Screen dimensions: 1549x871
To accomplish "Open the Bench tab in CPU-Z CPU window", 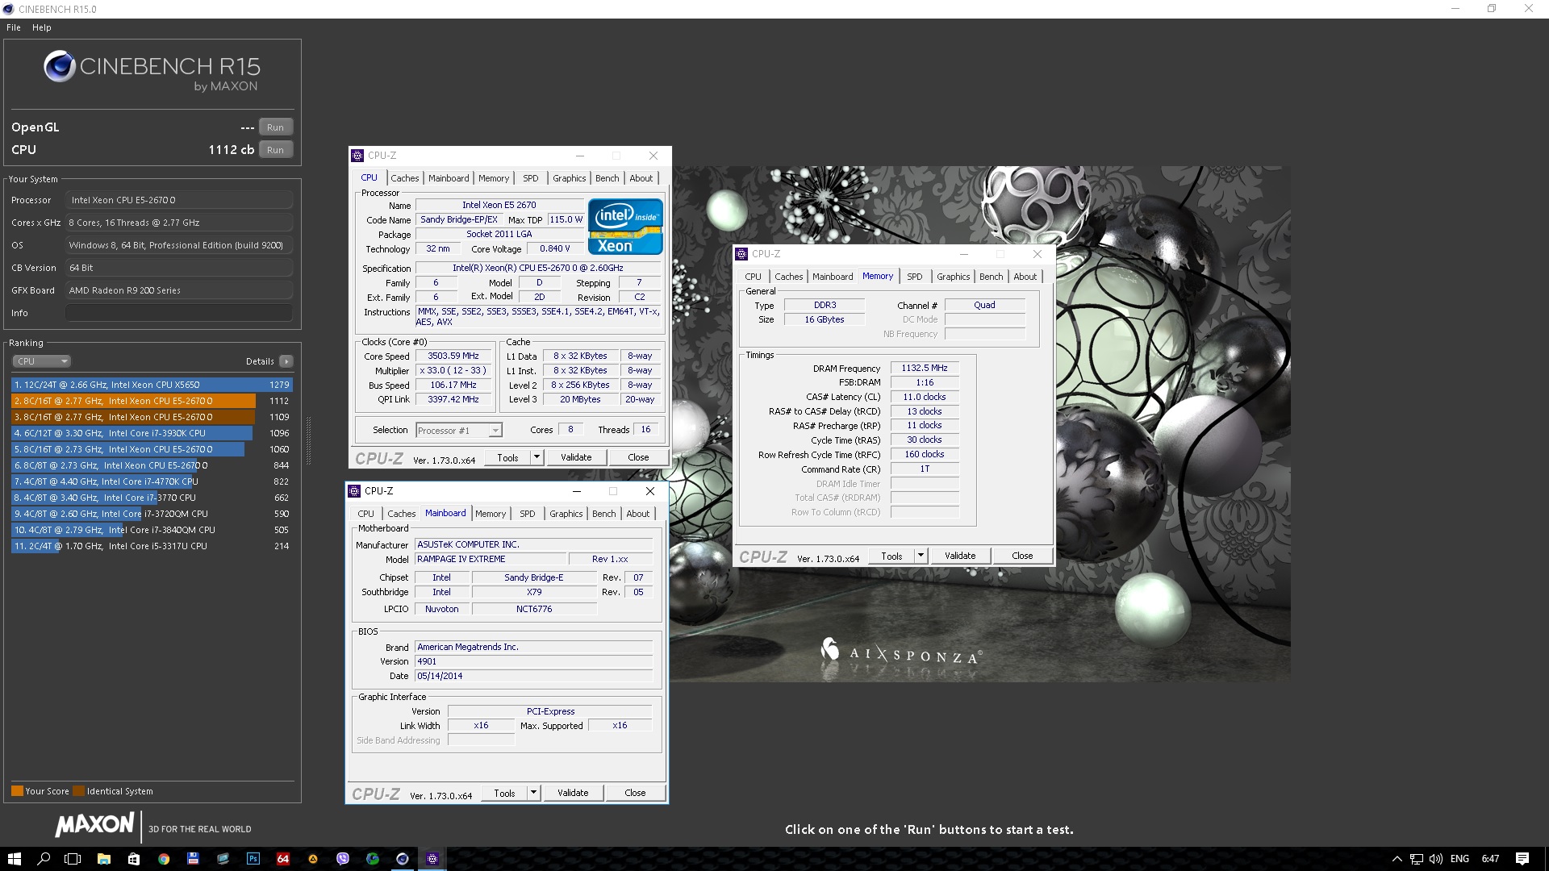I will pos(607,178).
